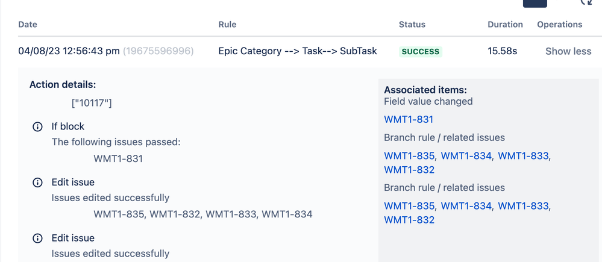Open WMT1-833 in first Branch rule group

tap(523, 156)
